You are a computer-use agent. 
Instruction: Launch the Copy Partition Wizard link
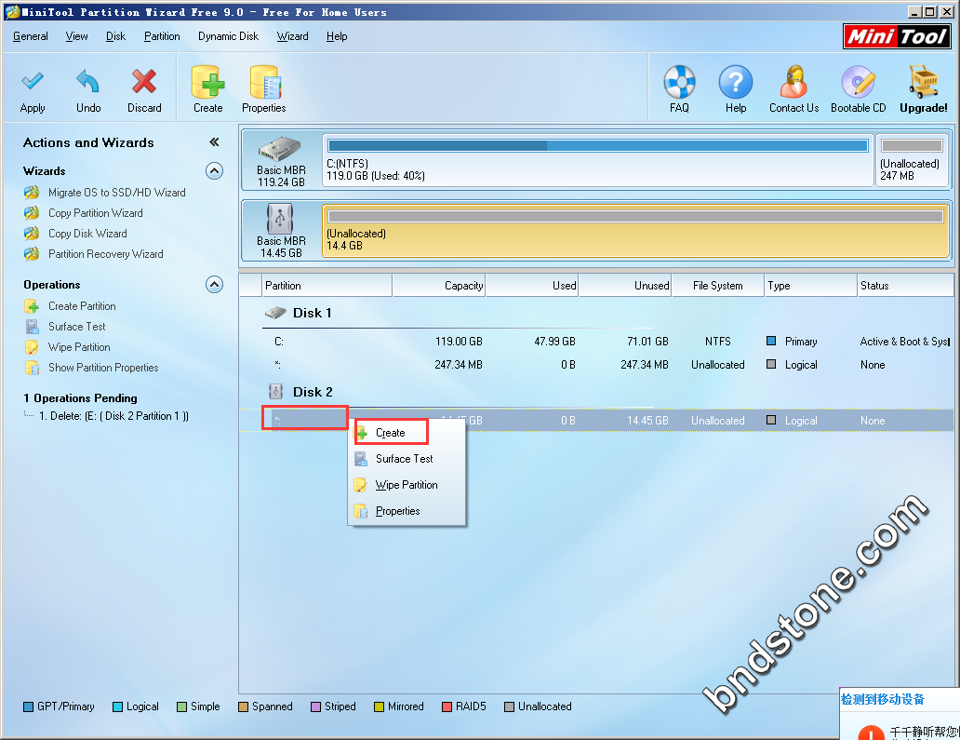[x=96, y=212]
